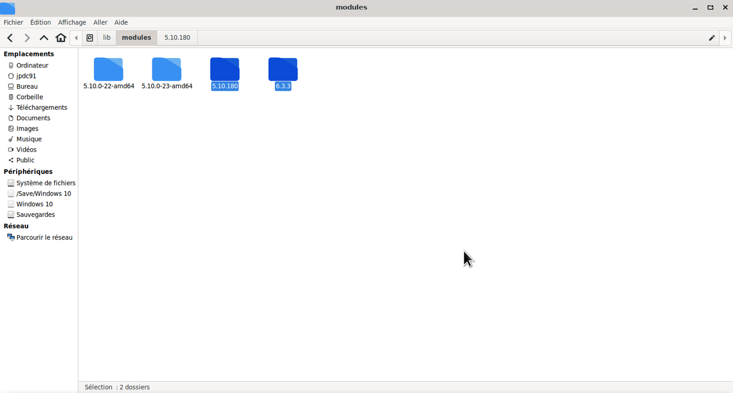Click the Sauvegardes drive icon
Screen dimensions: 733x393
[11, 215]
